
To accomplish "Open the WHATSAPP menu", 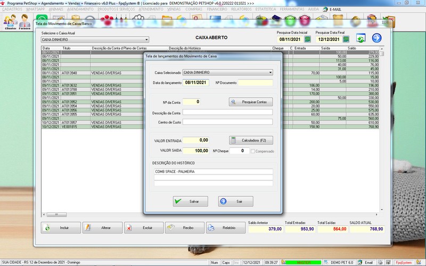I will coord(35,9).
